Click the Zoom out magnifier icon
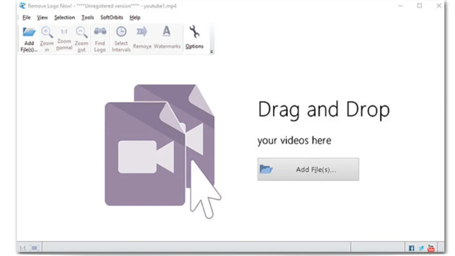 81,32
